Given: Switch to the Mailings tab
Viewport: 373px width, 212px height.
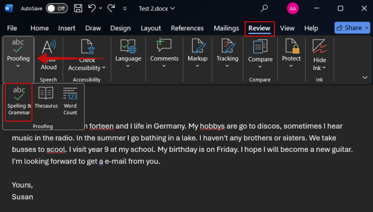Looking at the screenshot, I should click(x=226, y=28).
